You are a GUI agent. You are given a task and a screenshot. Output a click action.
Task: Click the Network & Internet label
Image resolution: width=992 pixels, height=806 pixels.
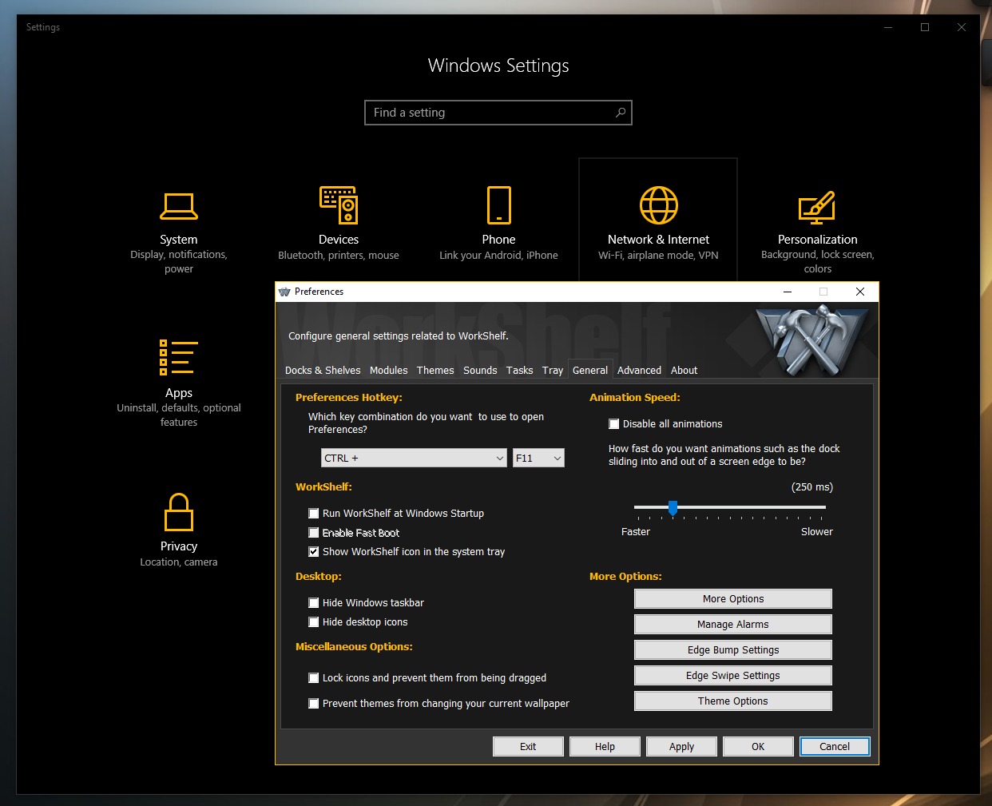click(x=658, y=240)
